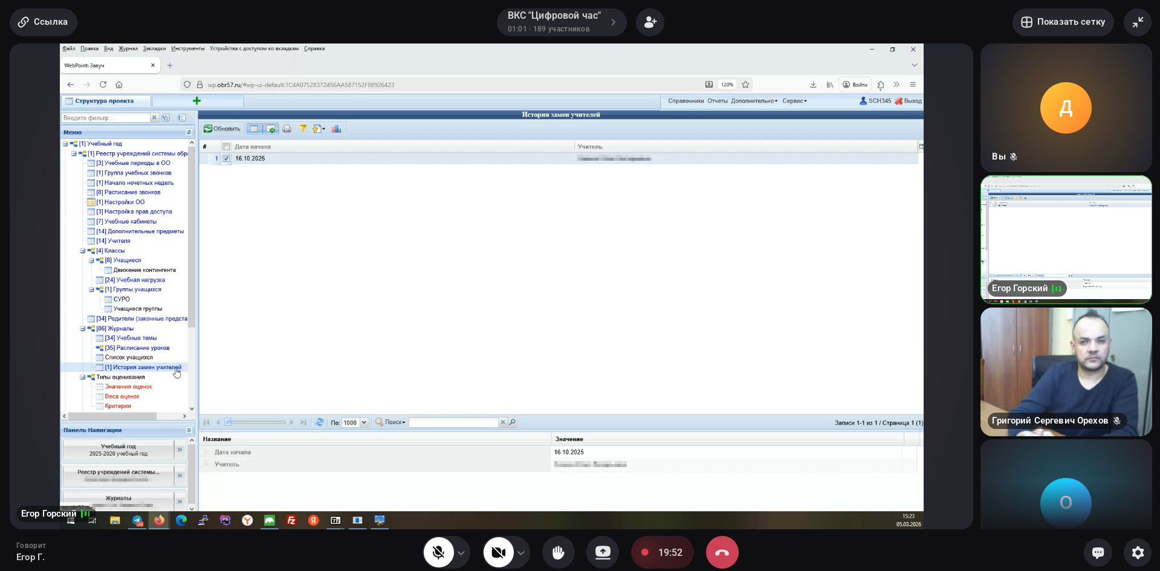Copy the meeting link via Ссылка button
The height and width of the screenshot is (571, 1160).
[x=43, y=22]
